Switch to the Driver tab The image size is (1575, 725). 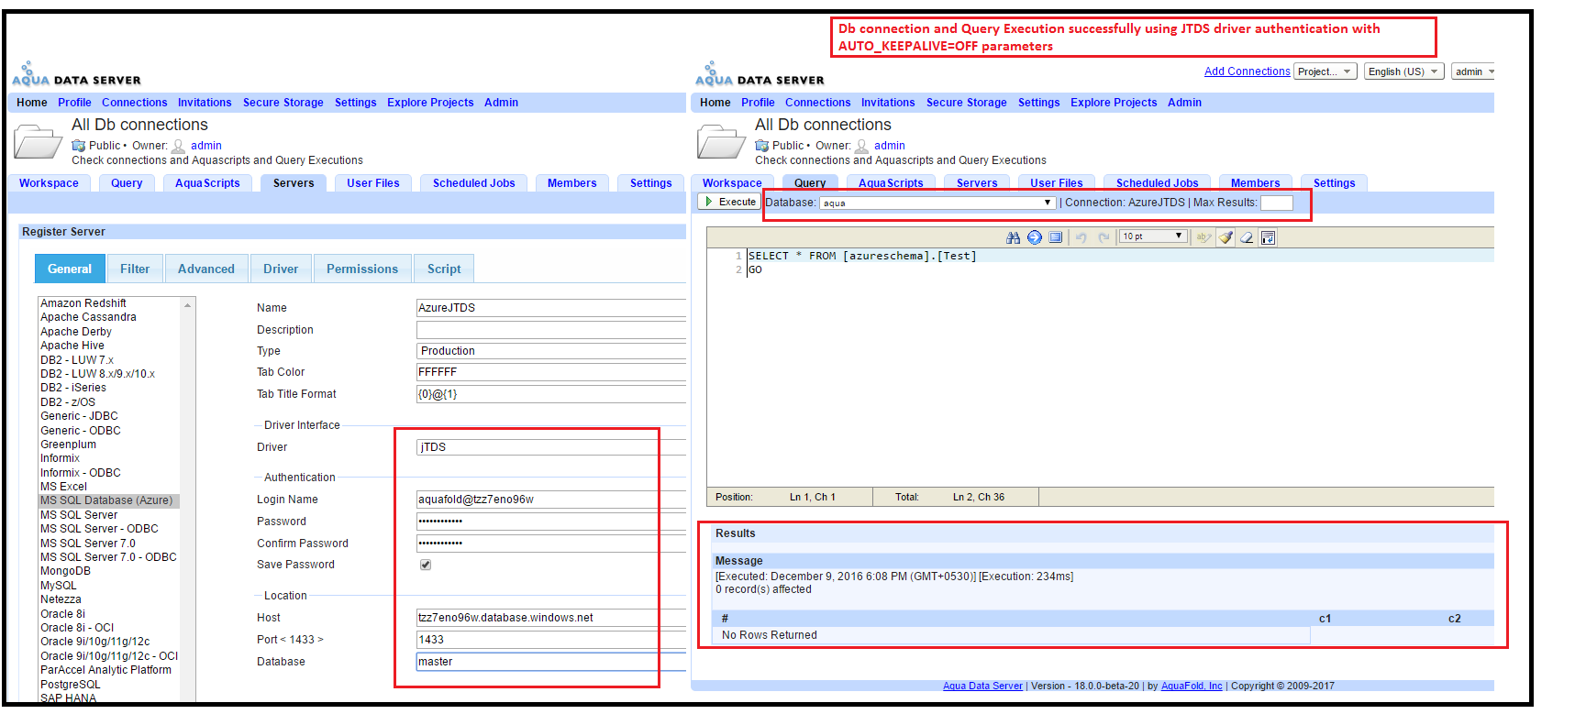[x=281, y=269]
